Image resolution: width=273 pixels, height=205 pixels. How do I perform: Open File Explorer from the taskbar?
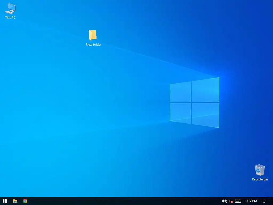coord(15,201)
